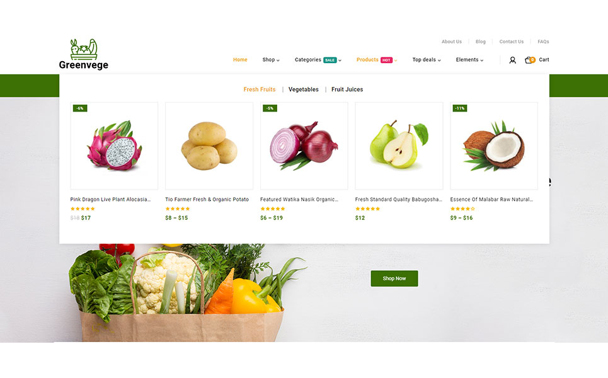Open the user account icon
Screen dimensions: 608x378
click(x=512, y=60)
